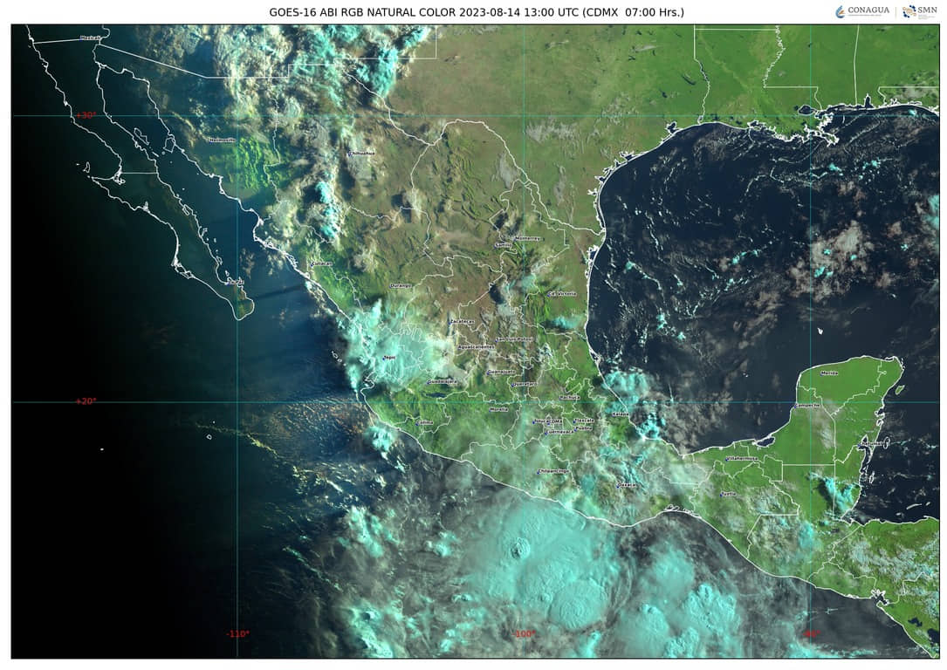
Task: Select the Durango city marker
Action: (x=401, y=285)
